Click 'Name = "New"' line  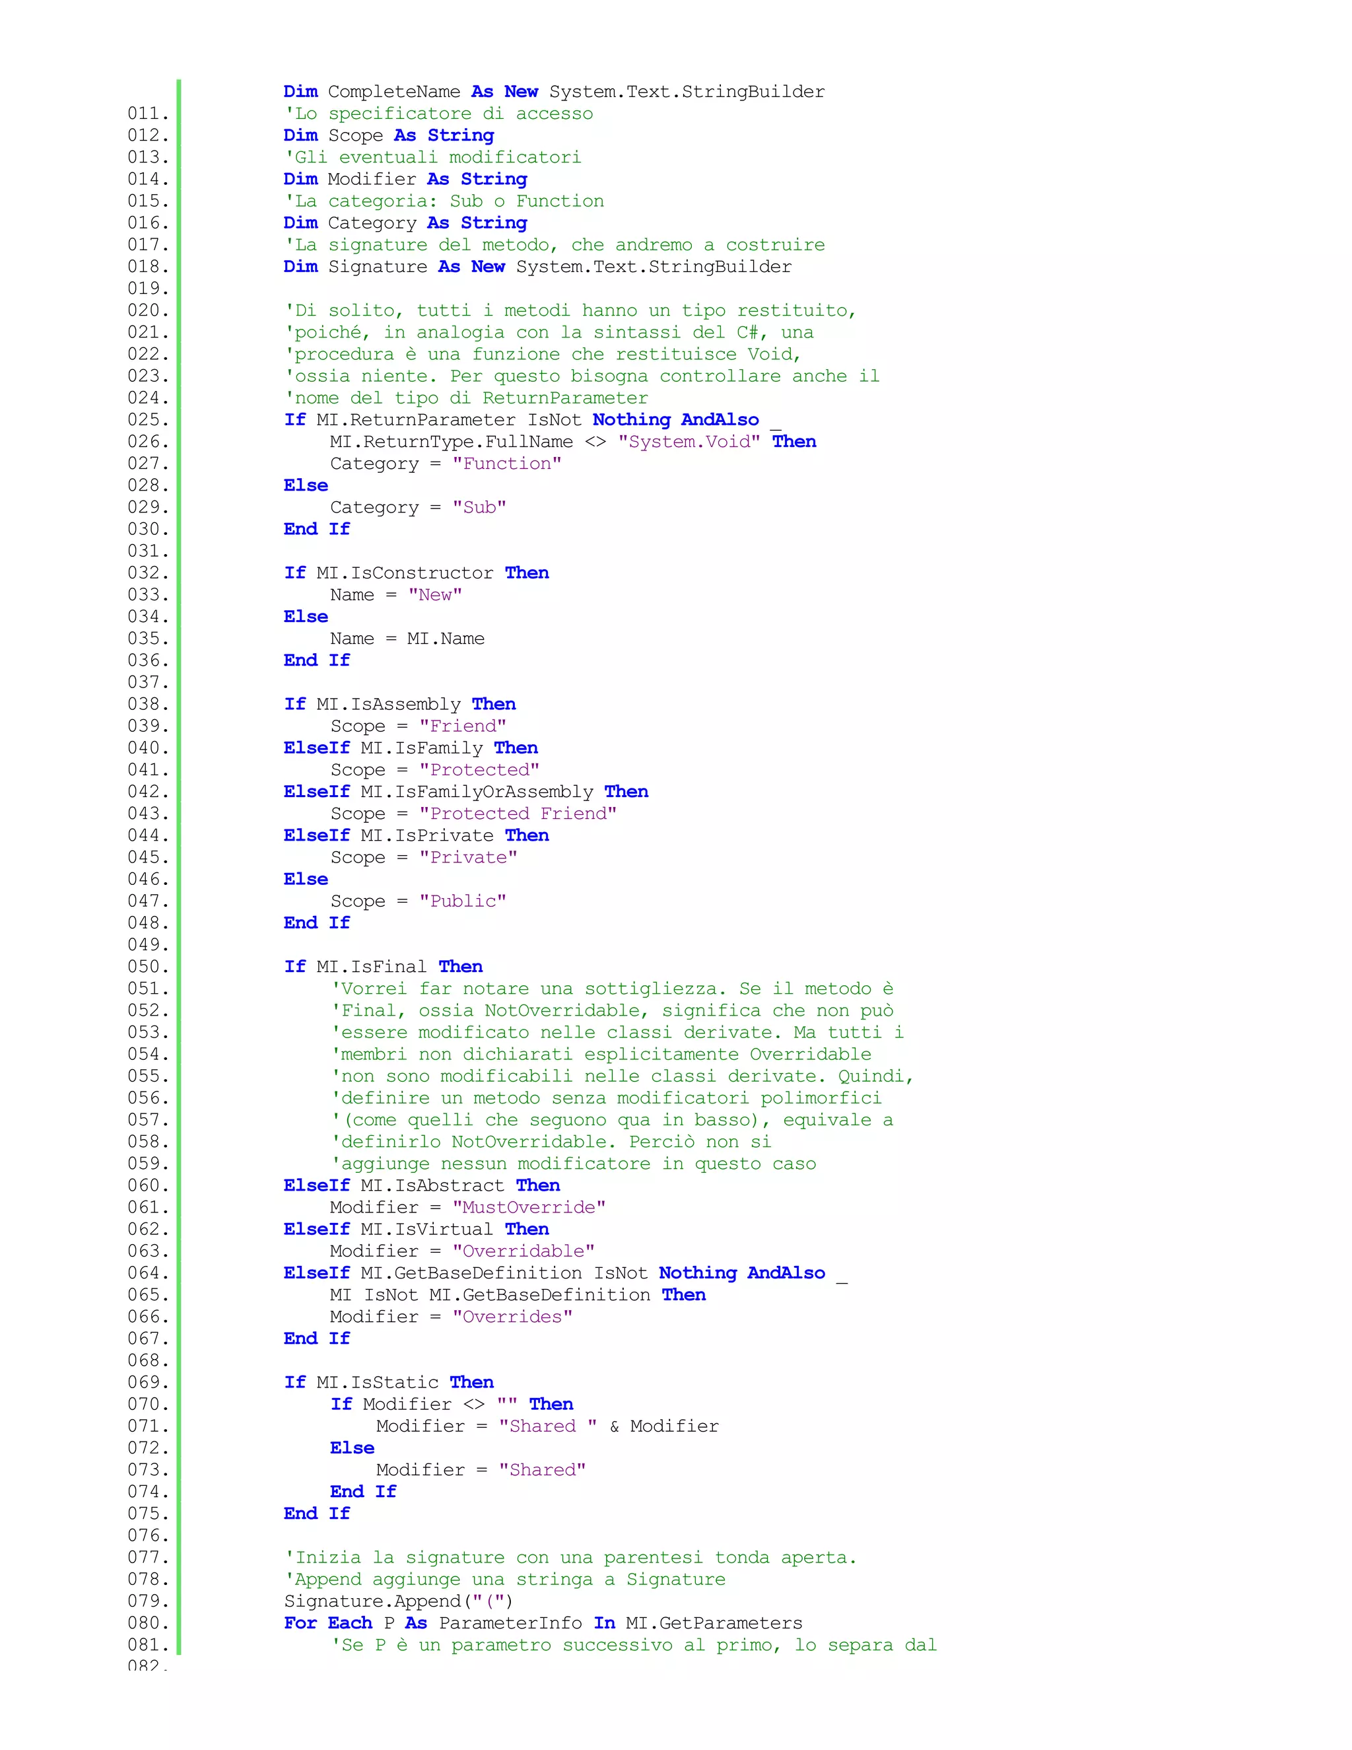[x=395, y=594]
